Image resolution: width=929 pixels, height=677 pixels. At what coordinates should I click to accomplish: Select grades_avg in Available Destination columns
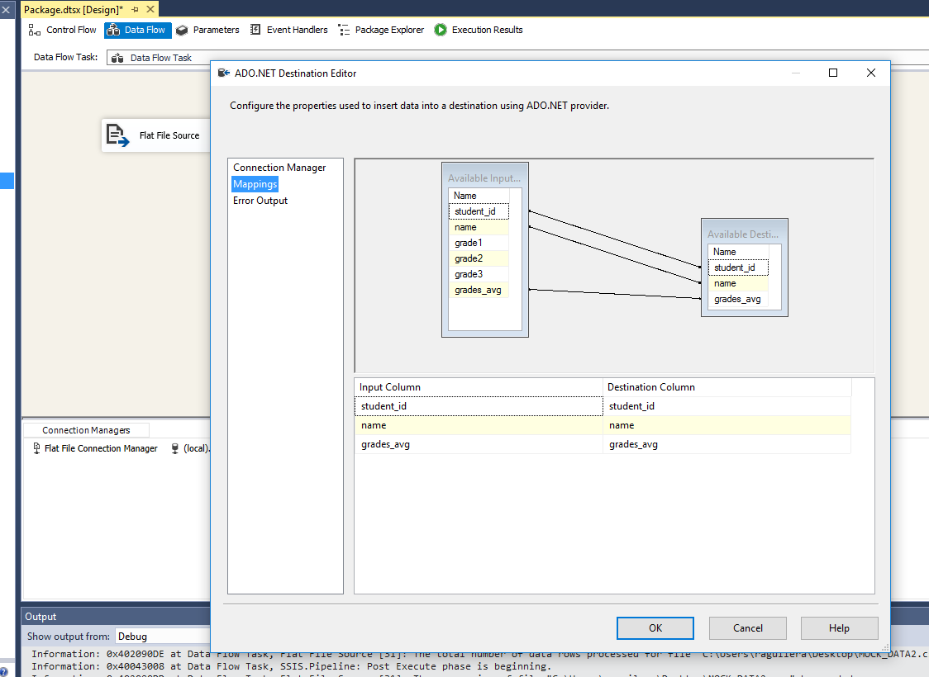click(x=738, y=299)
